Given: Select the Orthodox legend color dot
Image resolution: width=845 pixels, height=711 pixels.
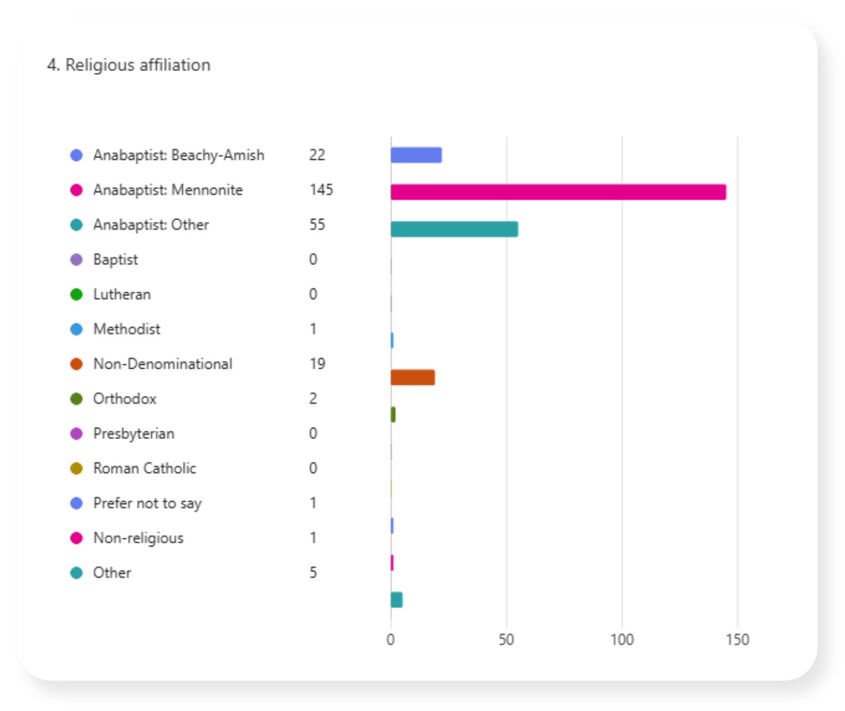Looking at the screenshot, I should 76,399.
